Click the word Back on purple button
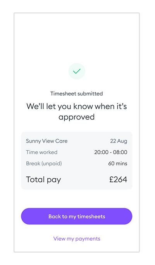Viewport: 155px width, 265px height. click(55, 216)
